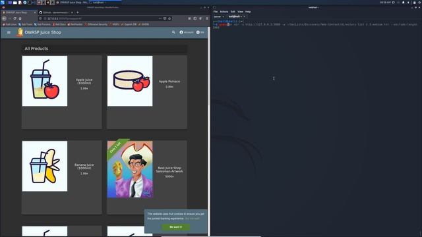This screenshot has width=422, height=237.
Task: Open the Kali Forums bookmark
Action: [x=42, y=24]
